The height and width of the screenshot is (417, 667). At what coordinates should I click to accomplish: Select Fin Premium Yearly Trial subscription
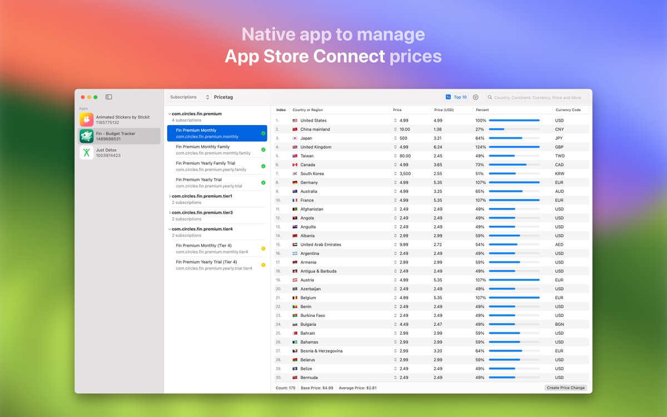pyautogui.click(x=217, y=182)
